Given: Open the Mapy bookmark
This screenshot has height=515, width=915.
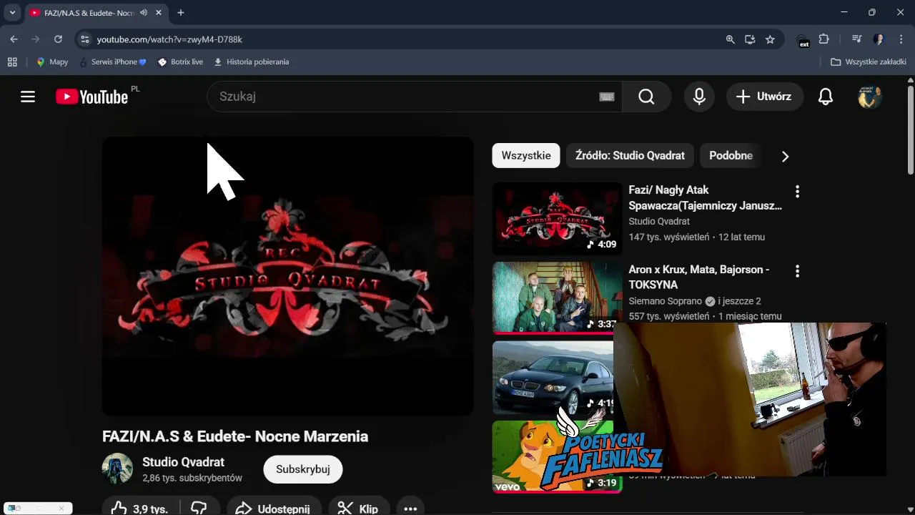Looking at the screenshot, I should [x=52, y=62].
